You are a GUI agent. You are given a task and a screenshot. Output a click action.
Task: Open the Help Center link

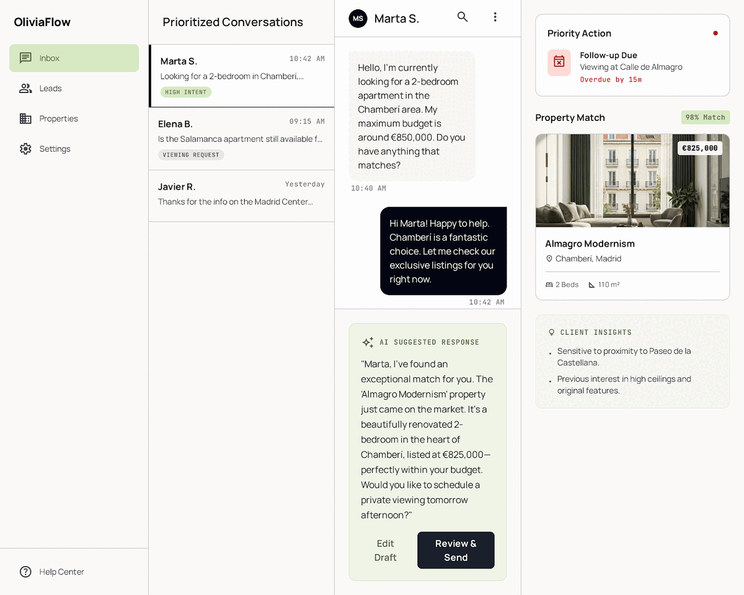pos(74,572)
